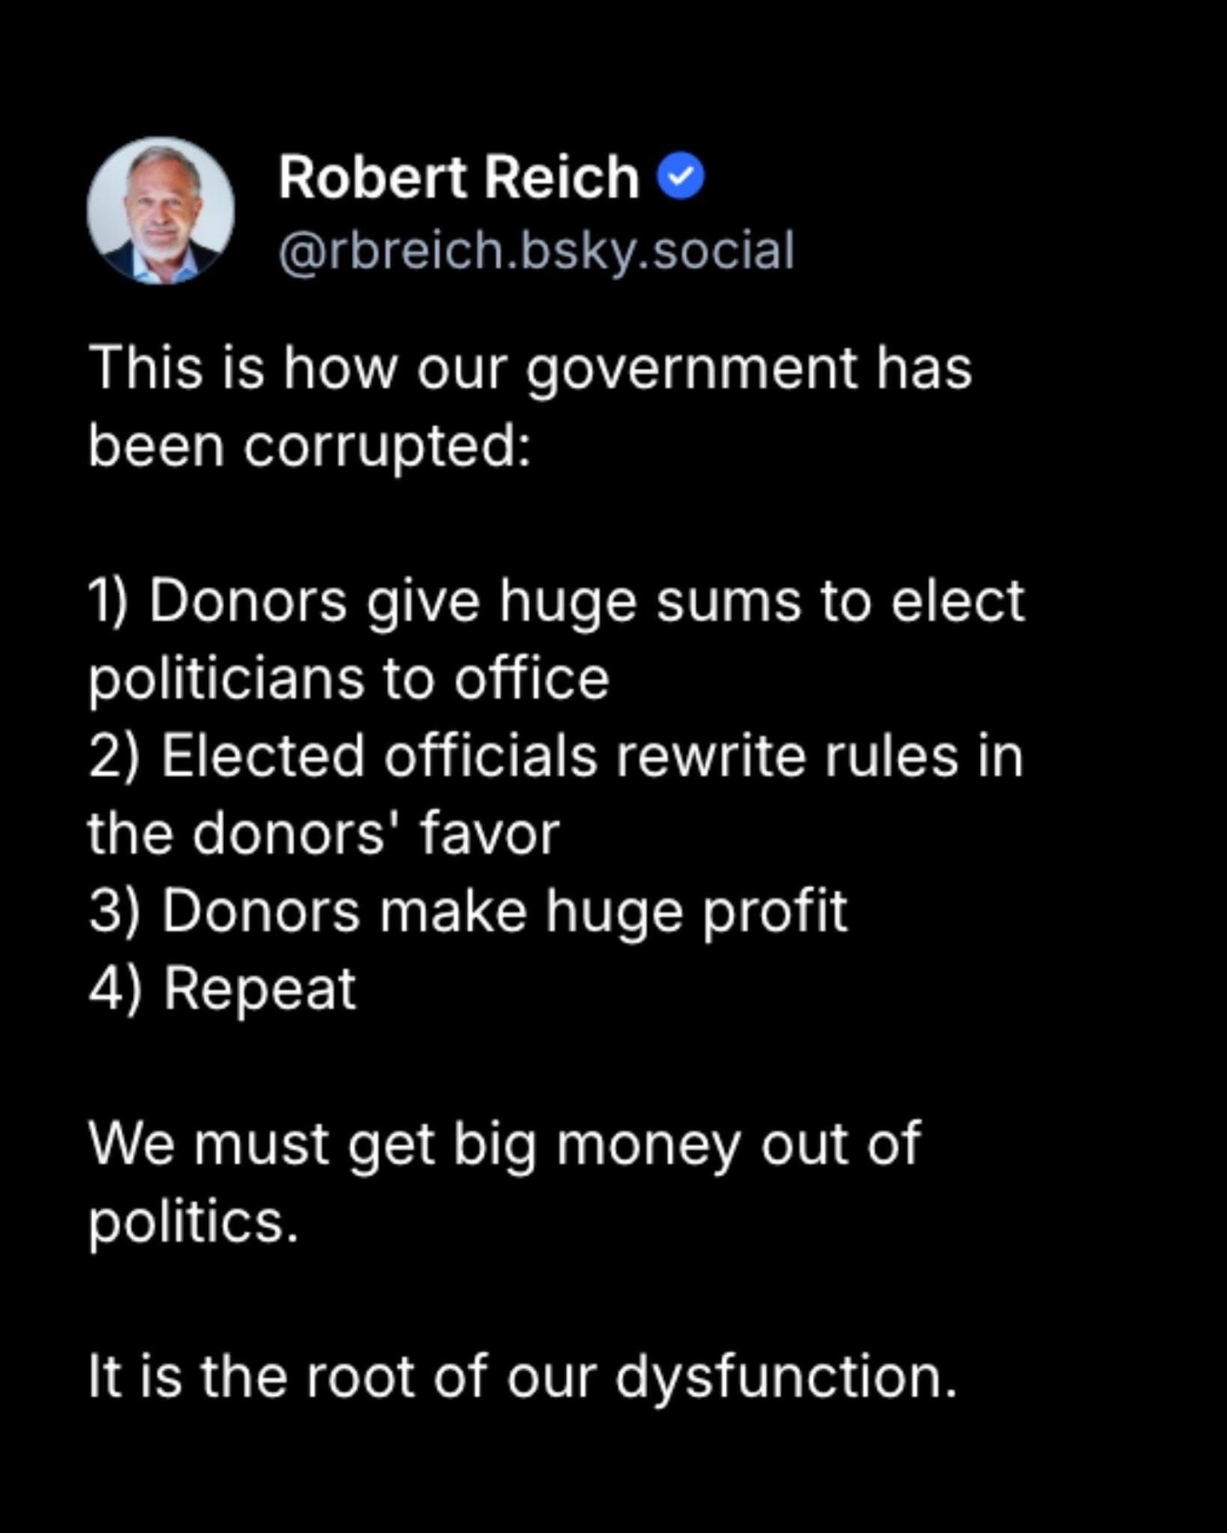This screenshot has height=1533, width=1227.
Task: Click the text 'been corrupted:'
Action: tap(310, 447)
